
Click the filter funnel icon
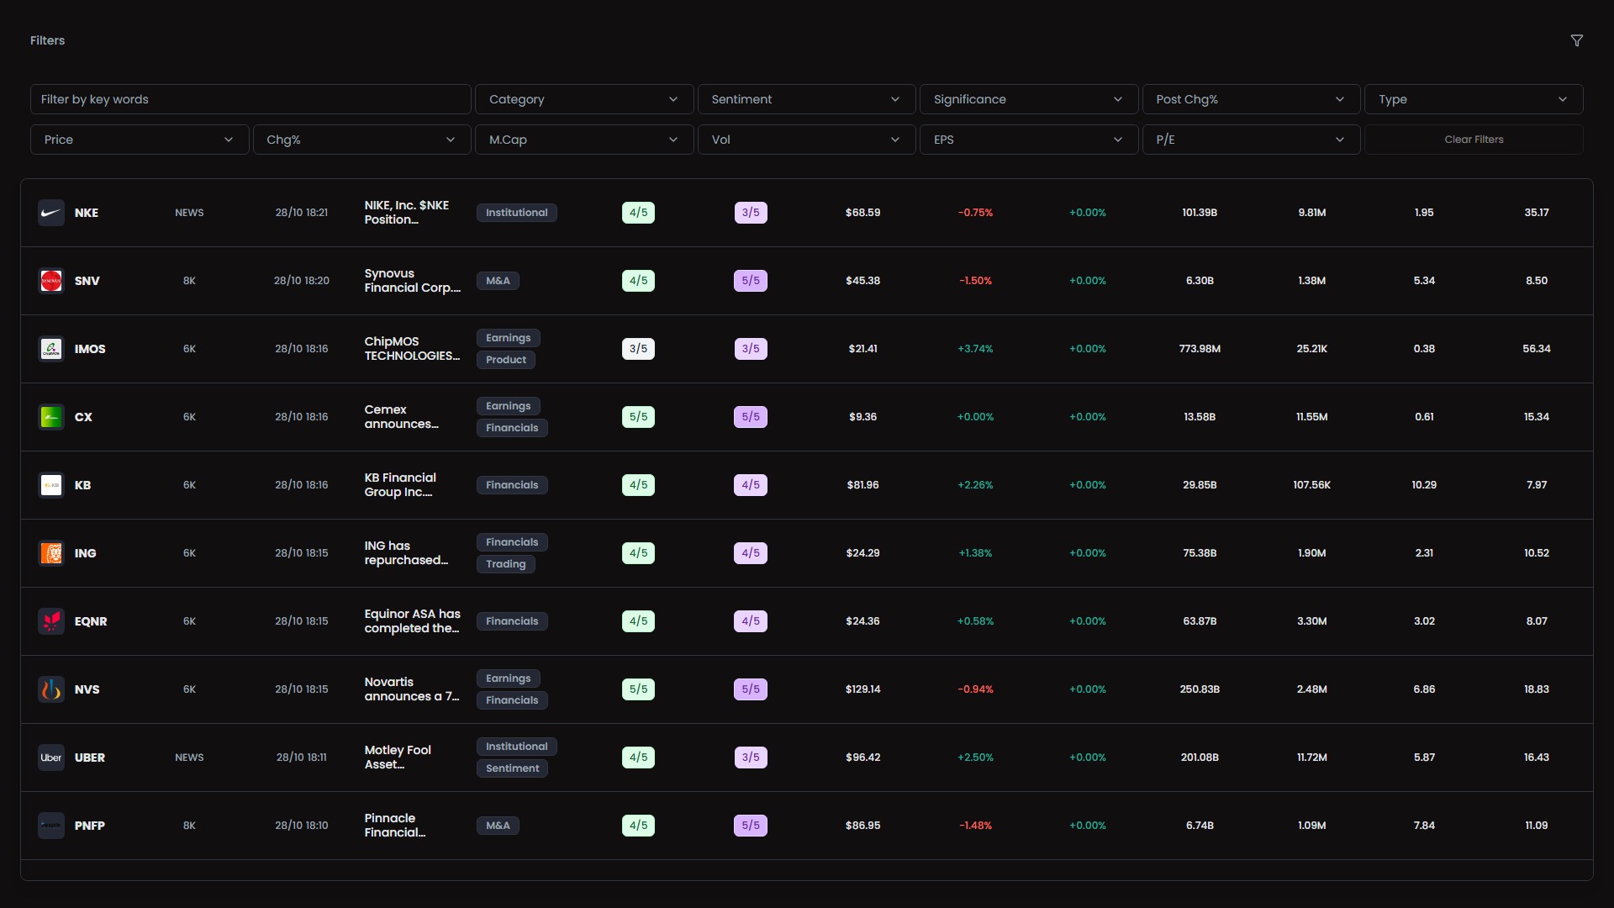coord(1576,40)
